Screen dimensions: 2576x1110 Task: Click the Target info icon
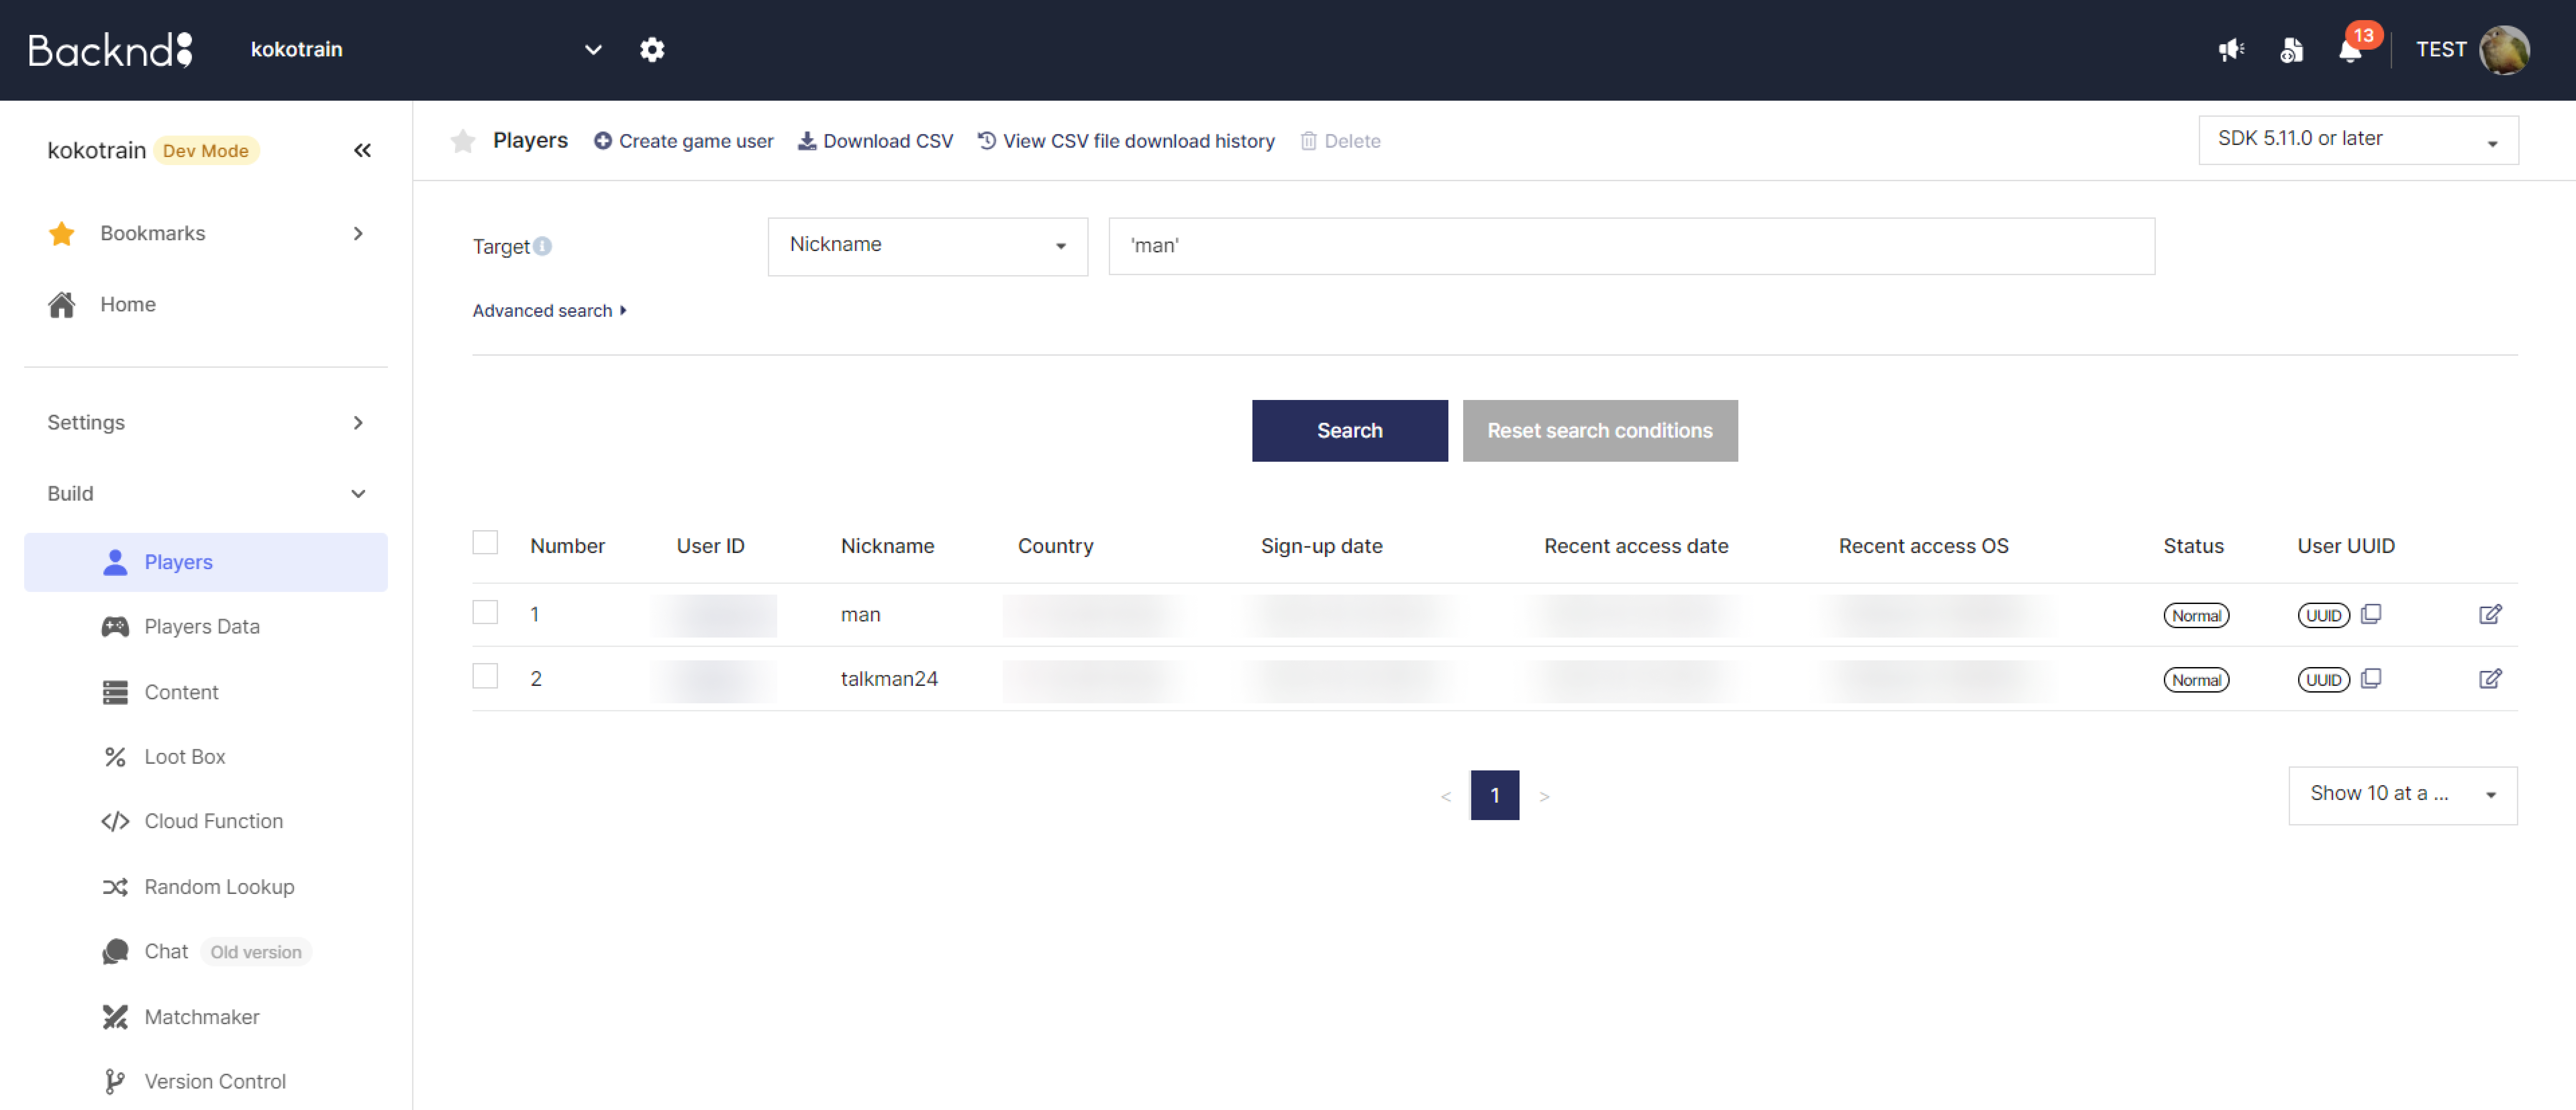[542, 246]
